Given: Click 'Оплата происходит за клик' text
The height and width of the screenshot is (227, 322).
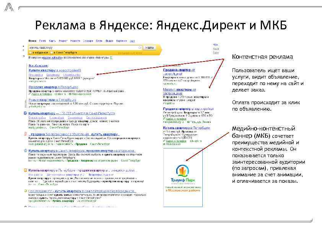Looking at the screenshot, I should point(266,103).
